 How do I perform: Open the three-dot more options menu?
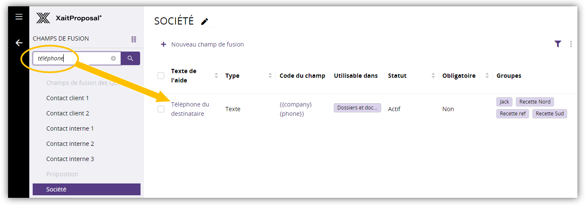point(571,44)
